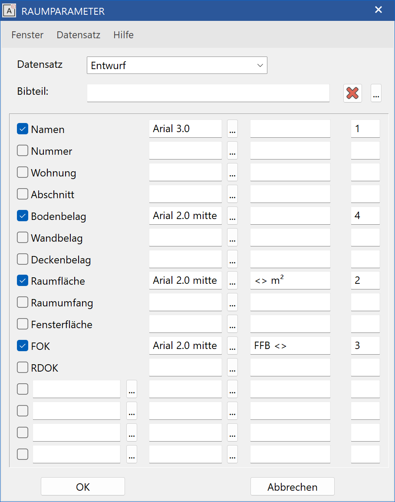Disable the FOK checkbox
Viewport: 395px width, 502px height.
coord(23,346)
